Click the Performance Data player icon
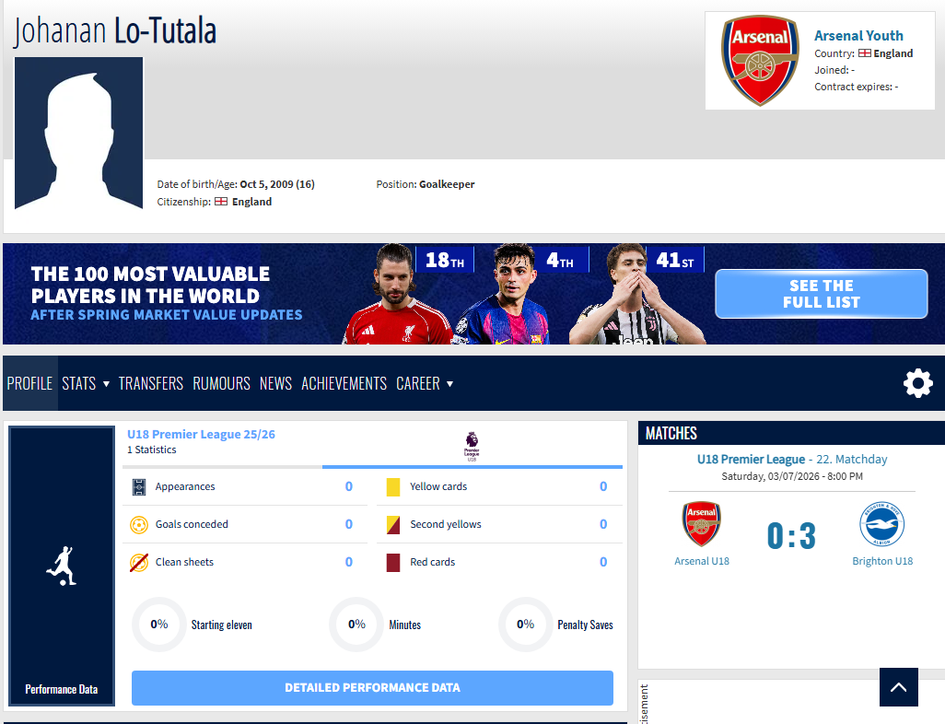945x724 pixels. (61, 566)
